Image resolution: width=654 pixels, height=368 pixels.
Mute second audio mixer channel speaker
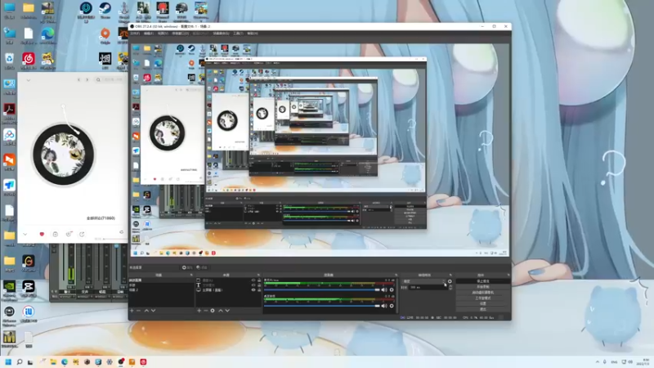click(384, 306)
